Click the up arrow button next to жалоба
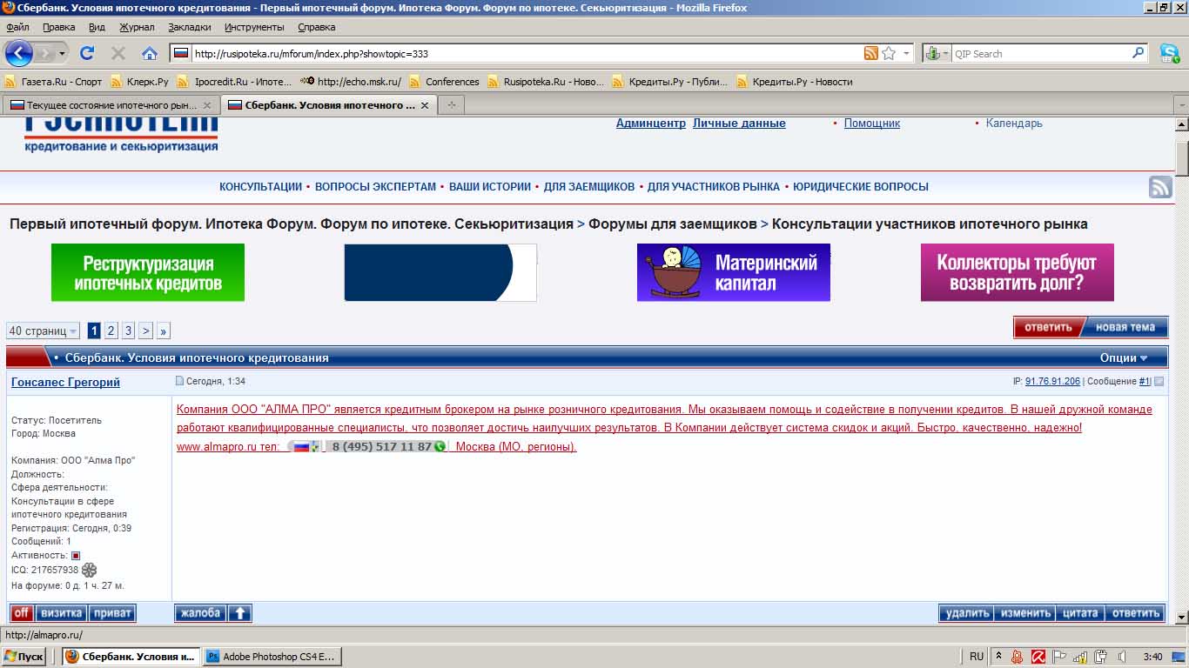Viewport: 1189px width, 668px height. [239, 613]
